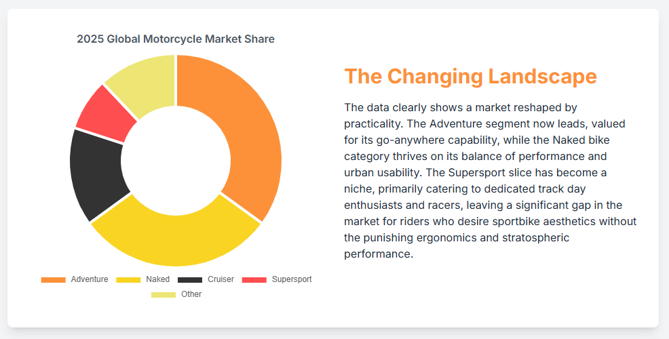The image size is (669, 339).
Task: Toggle the Cruiser legend label text
Action: 221,279
